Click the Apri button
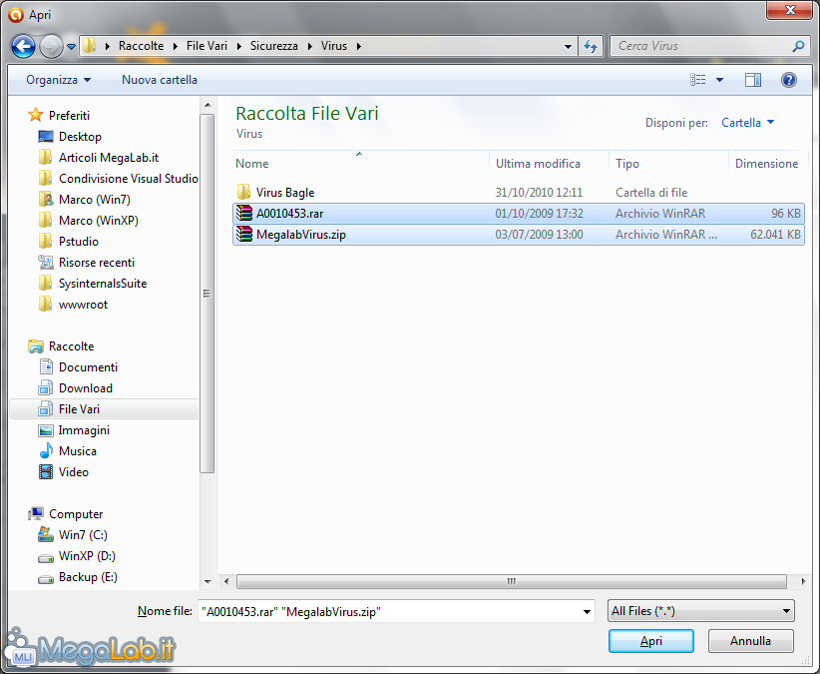The width and height of the screenshot is (820, 674). click(651, 641)
